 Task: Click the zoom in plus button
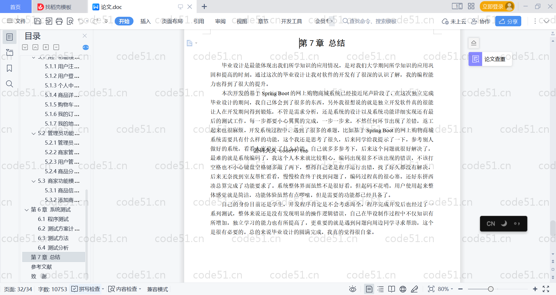coord(535,289)
